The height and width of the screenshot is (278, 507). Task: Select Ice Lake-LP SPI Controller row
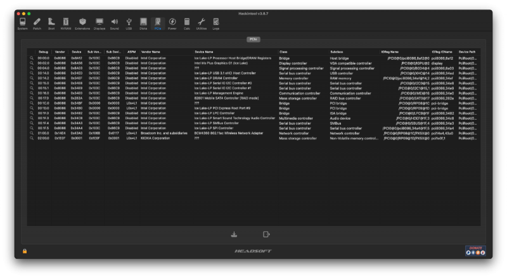[253, 128]
